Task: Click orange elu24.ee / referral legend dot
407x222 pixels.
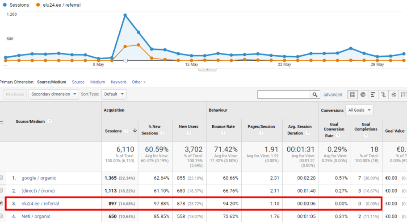Action: 38,5
